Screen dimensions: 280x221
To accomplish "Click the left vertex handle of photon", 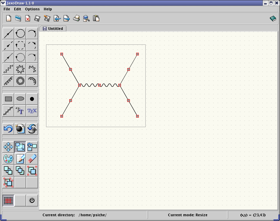I will [x=79, y=85].
